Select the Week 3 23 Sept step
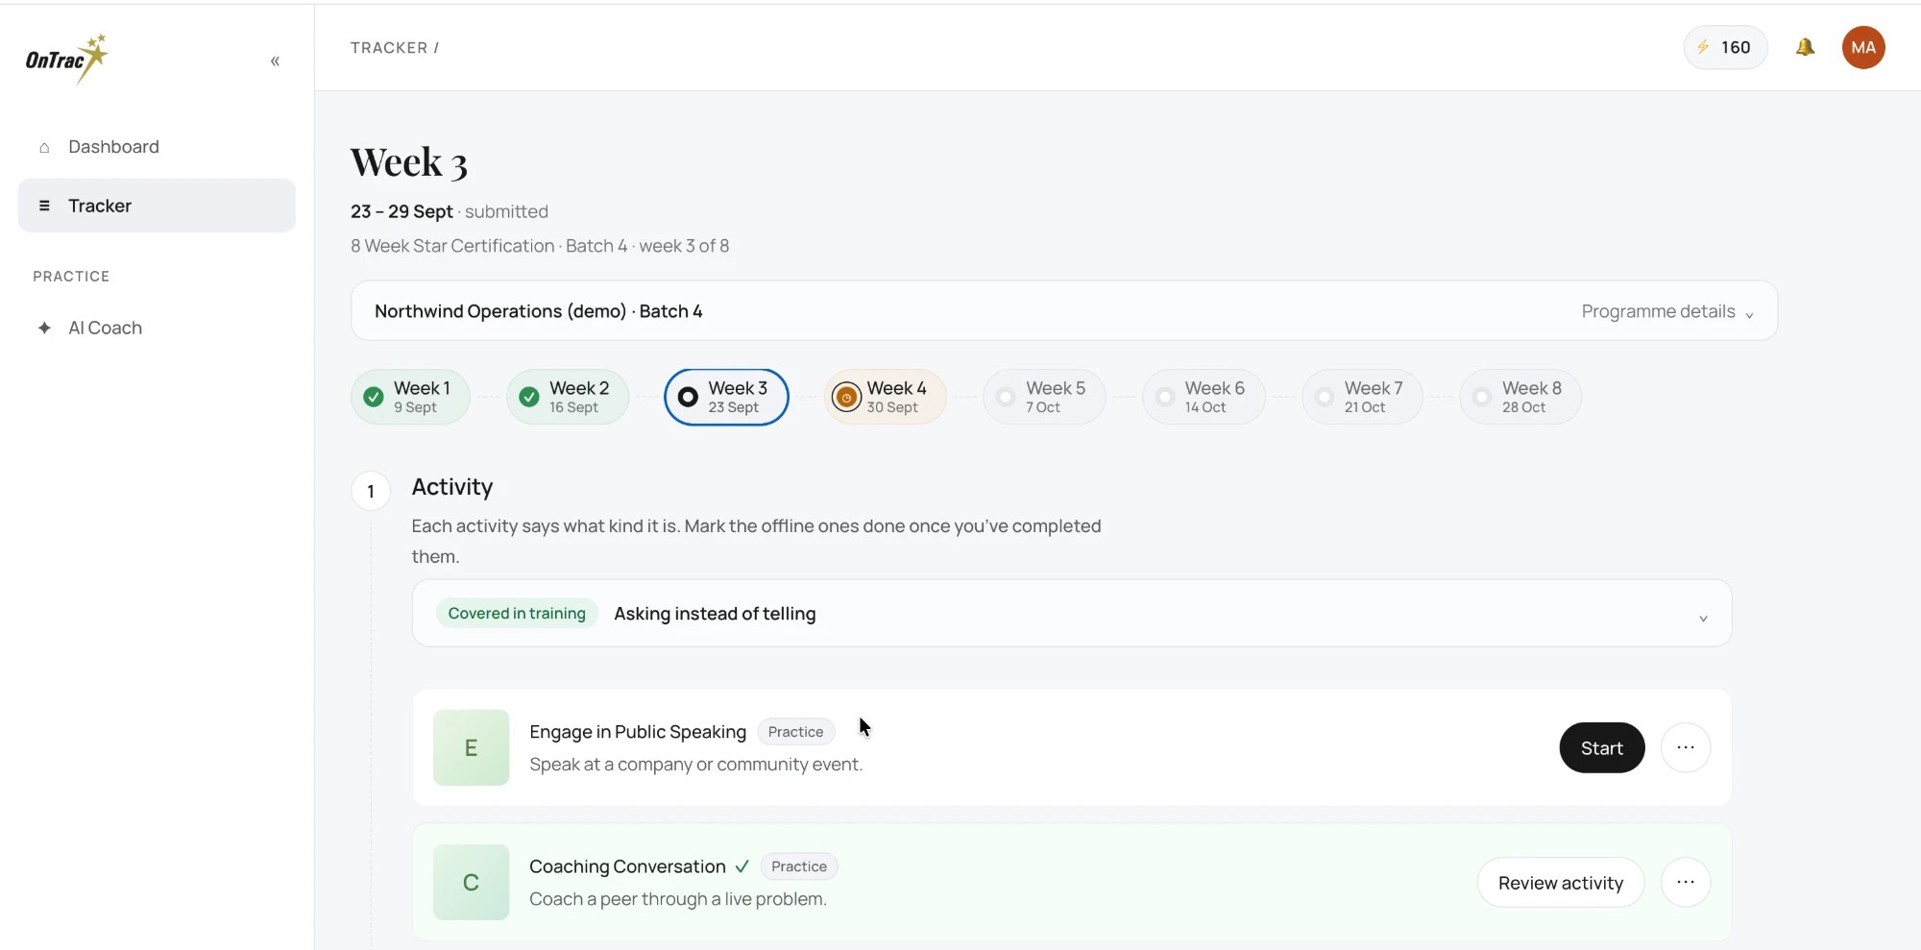 tap(726, 397)
